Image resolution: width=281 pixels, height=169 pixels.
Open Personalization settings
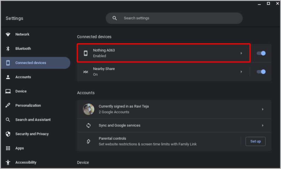(35, 105)
